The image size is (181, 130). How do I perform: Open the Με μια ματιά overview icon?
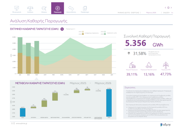tap(16, 8)
